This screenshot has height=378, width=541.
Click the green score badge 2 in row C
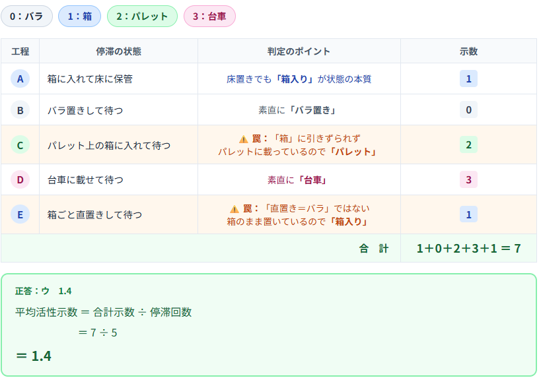(x=468, y=144)
